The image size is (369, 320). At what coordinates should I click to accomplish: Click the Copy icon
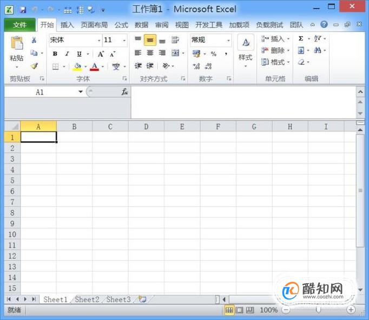click(x=34, y=53)
